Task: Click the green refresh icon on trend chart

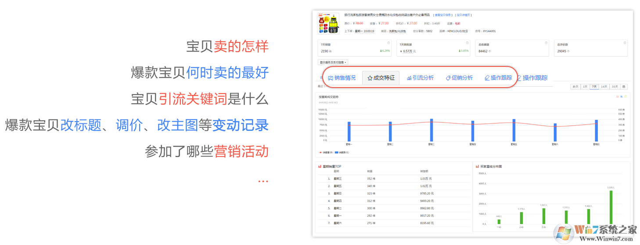Action: coord(626,96)
